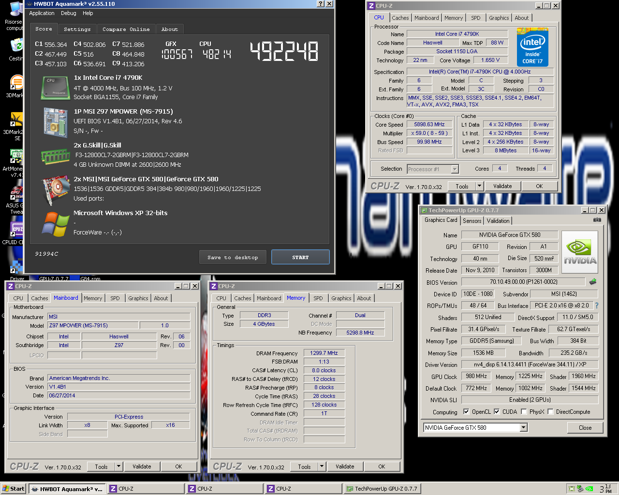Expand Tools dropdown arrow in CPU-Z Mainboard window
The image size is (619, 495).
[x=118, y=466]
